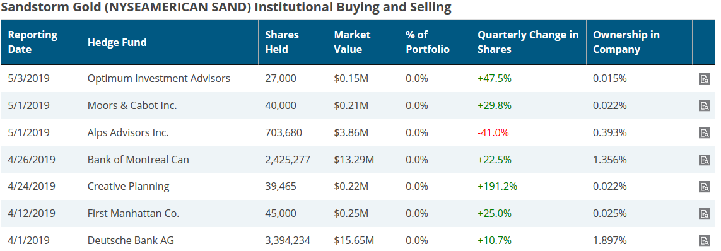Screen dimensions: 721x251
Task: Open Optimum Investment Advisors fund name
Action: pos(158,79)
